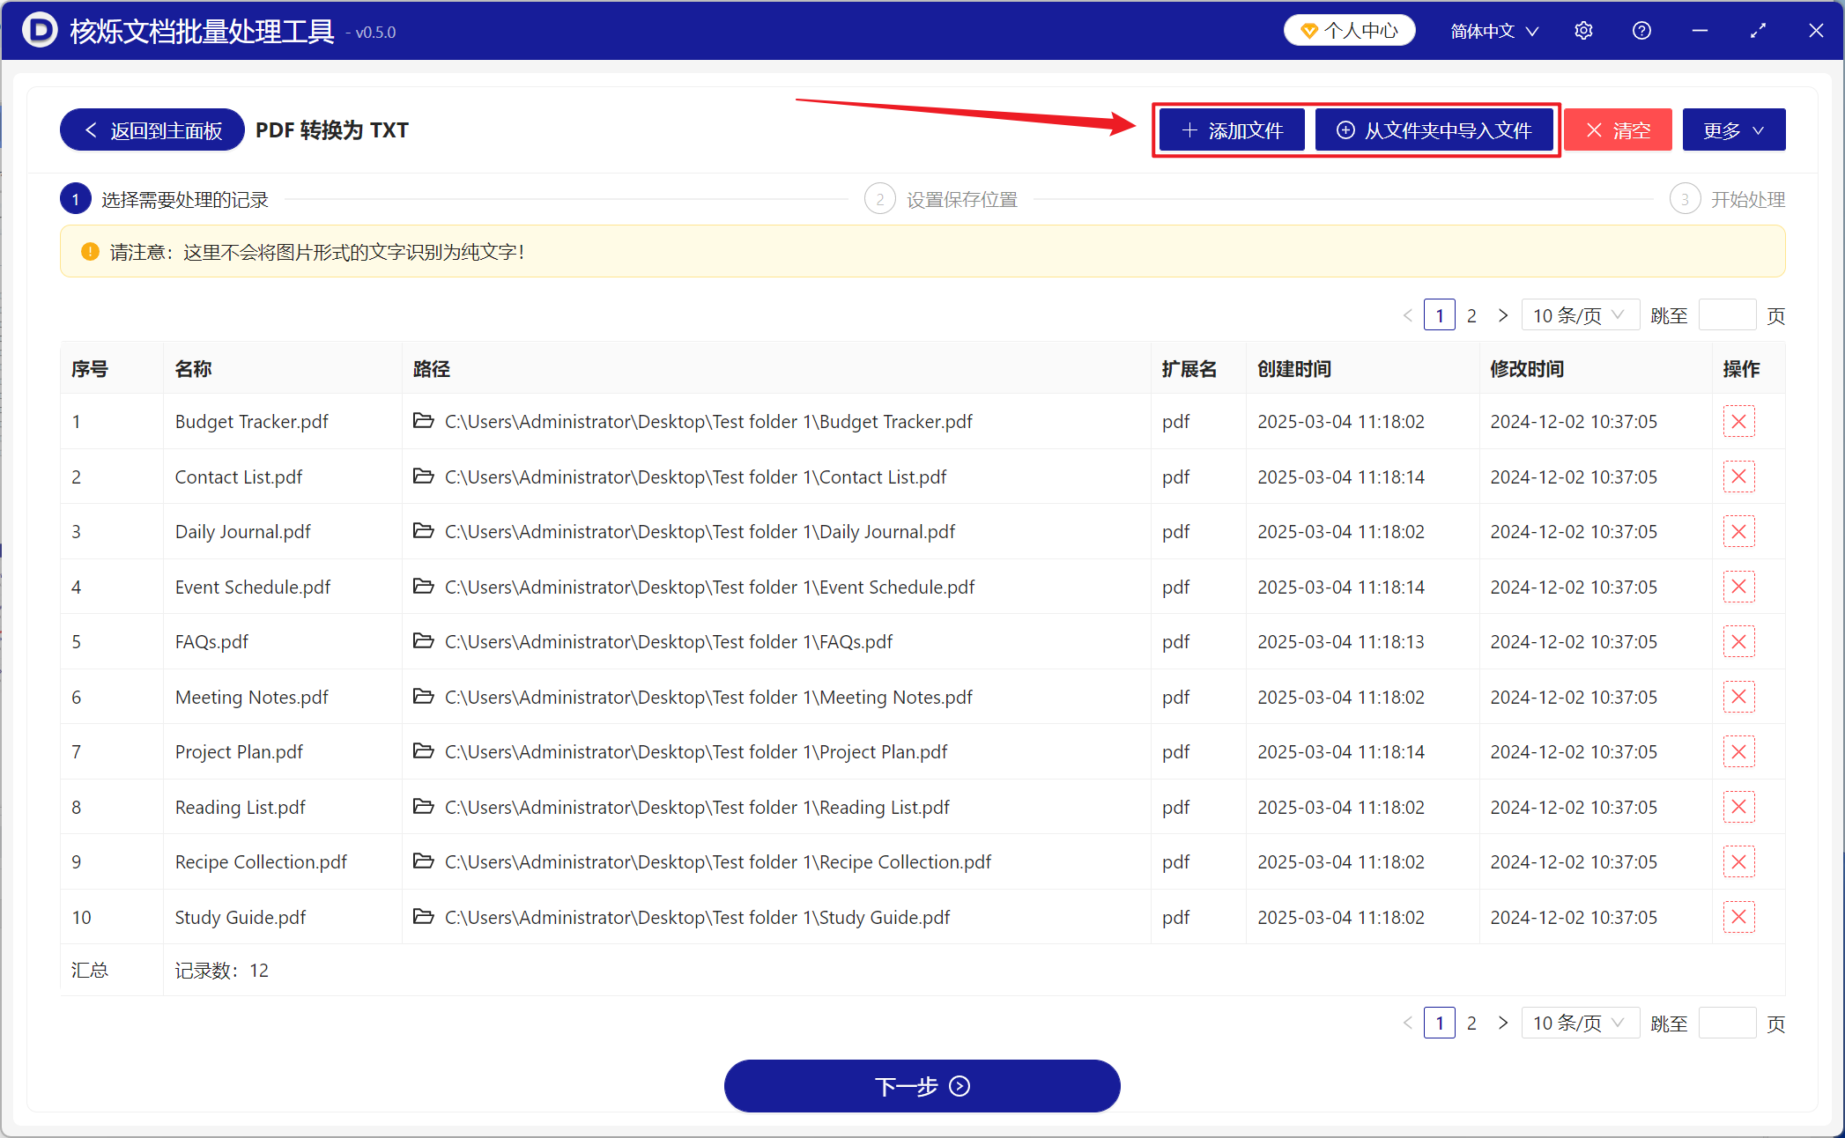The height and width of the screenshot is (1138, 1845).
Task: Open the help question mark icon
Action: point(1641,31)
